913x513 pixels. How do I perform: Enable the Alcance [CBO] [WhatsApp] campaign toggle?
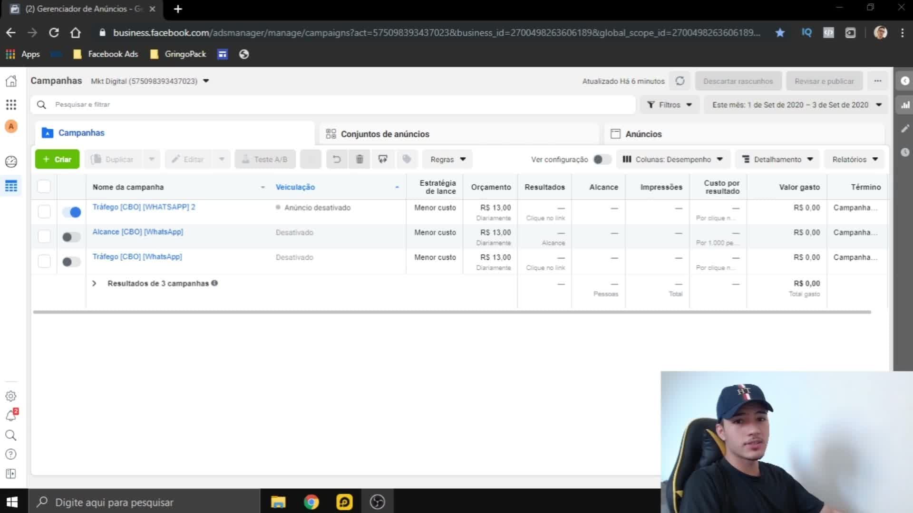[x=71, y=237]
